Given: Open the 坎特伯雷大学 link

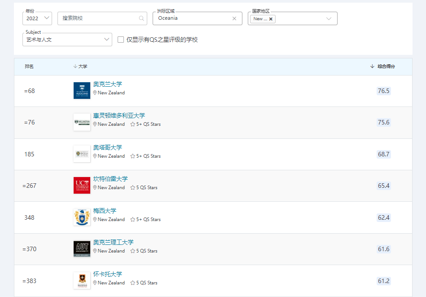Looking at the screenshot, I should 110,179.
